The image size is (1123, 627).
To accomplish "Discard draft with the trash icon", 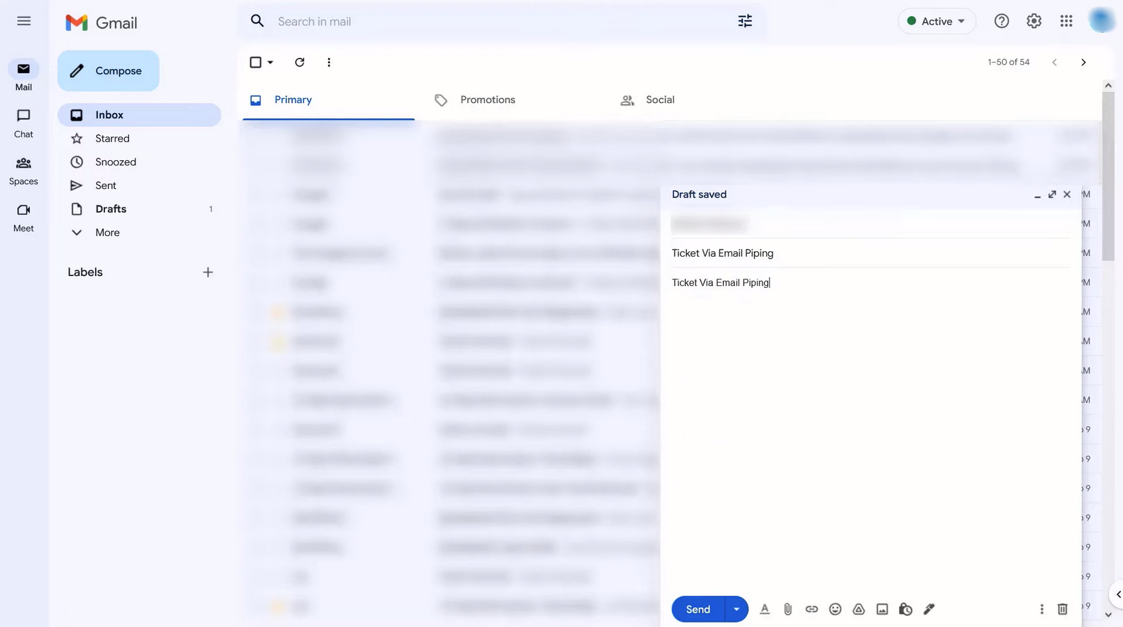I will (1062, 609).
